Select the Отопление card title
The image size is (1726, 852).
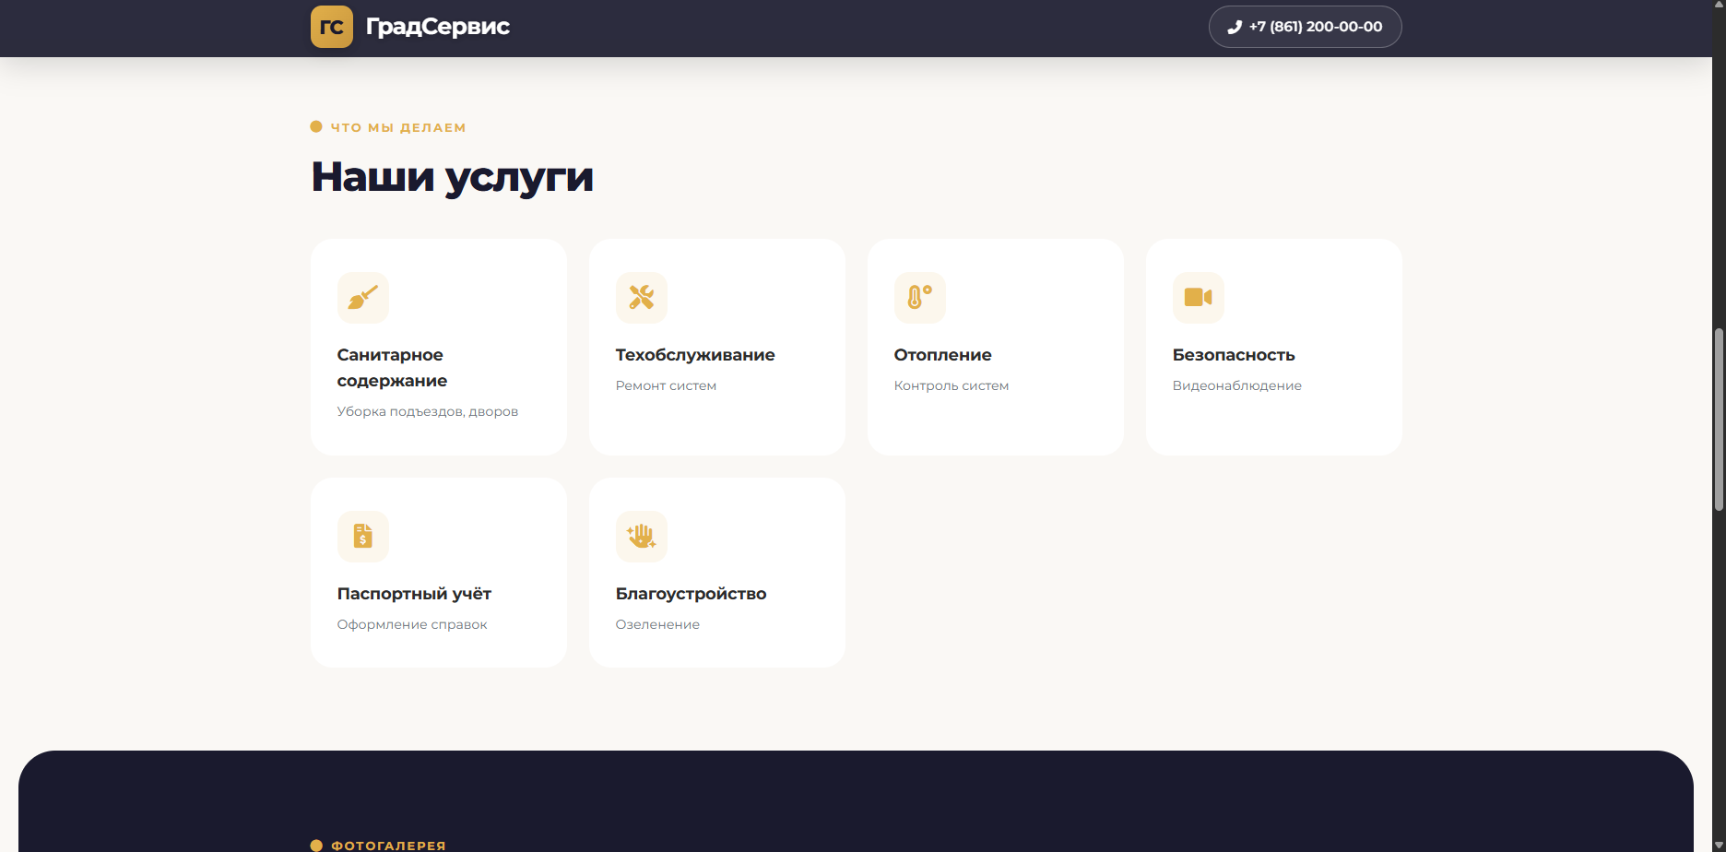click(942, 355)
